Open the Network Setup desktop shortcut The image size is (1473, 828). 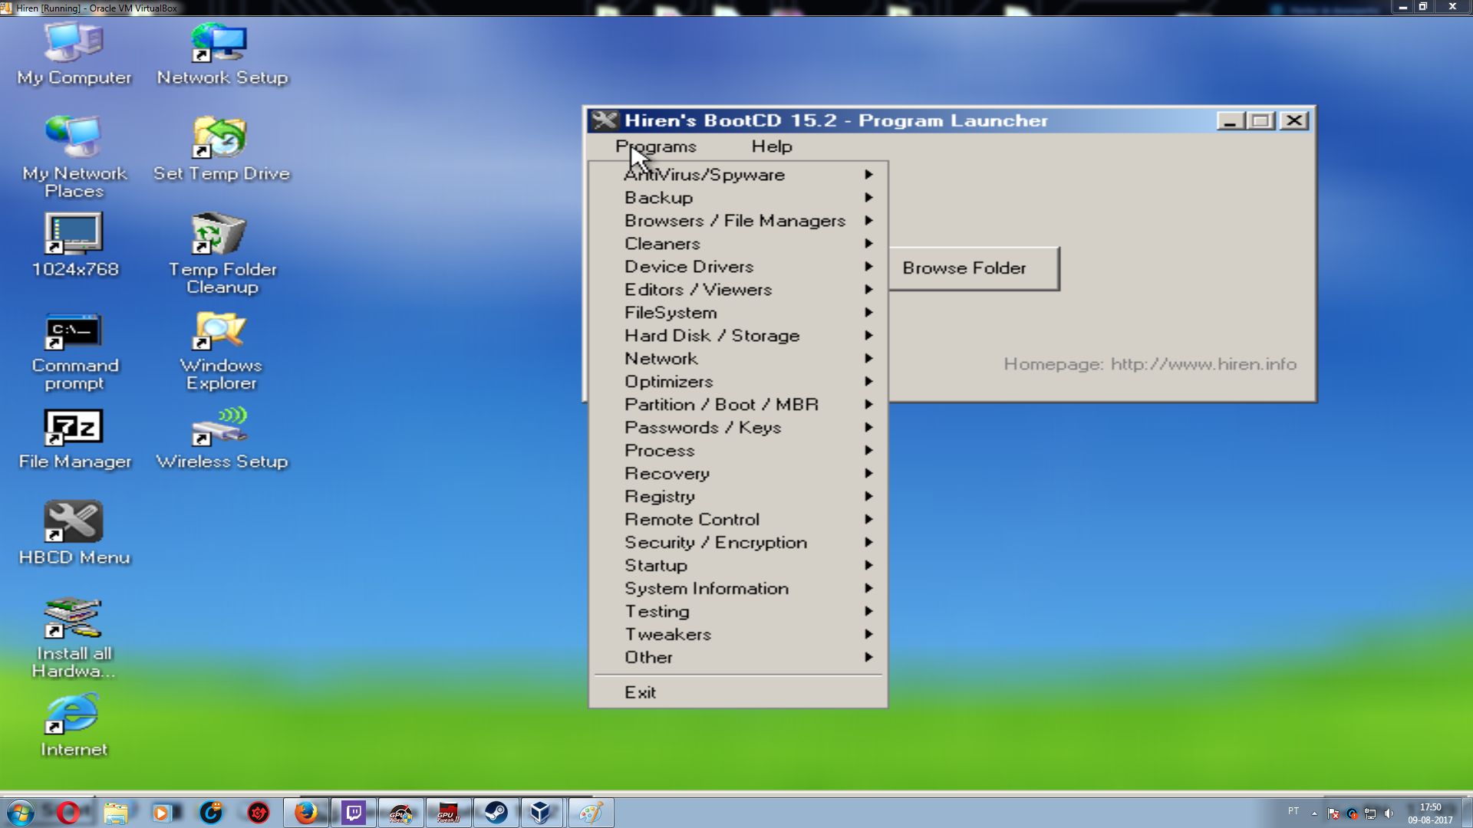[x=222, y=54]
